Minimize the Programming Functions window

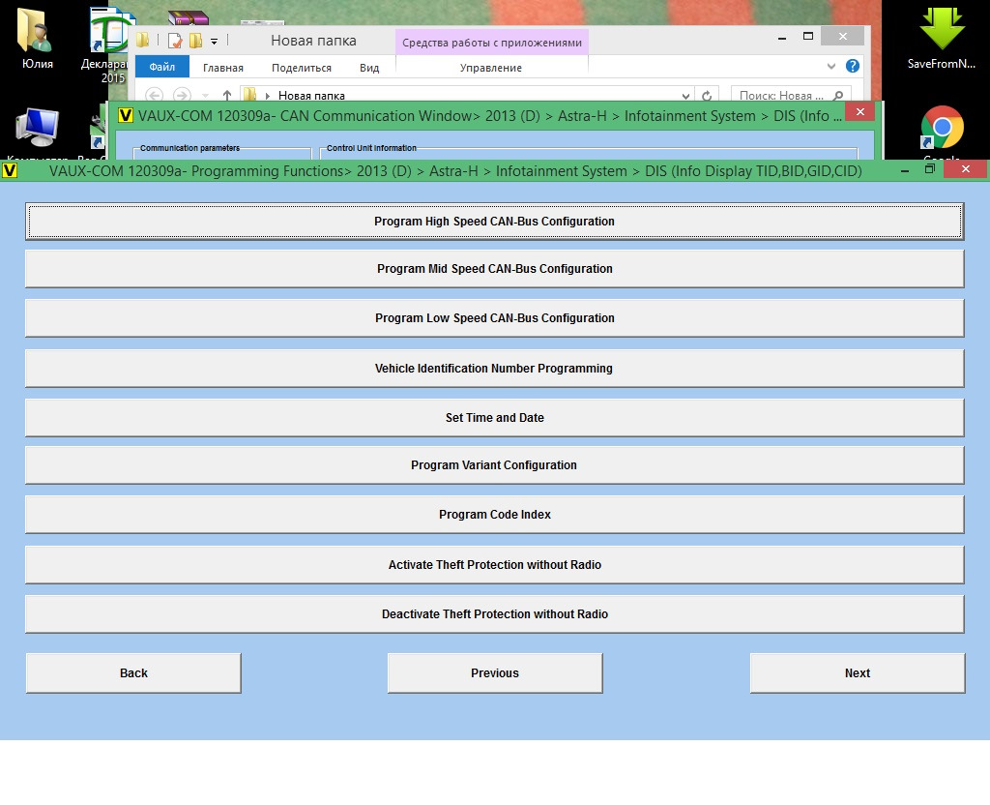[x=905, y=169]
